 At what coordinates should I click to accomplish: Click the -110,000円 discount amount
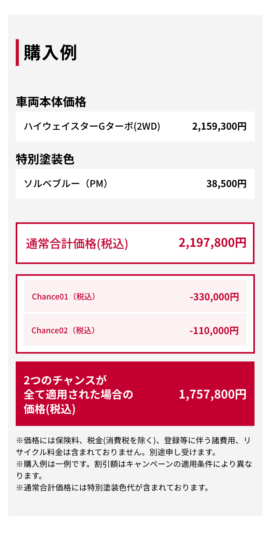coord(214,331)
